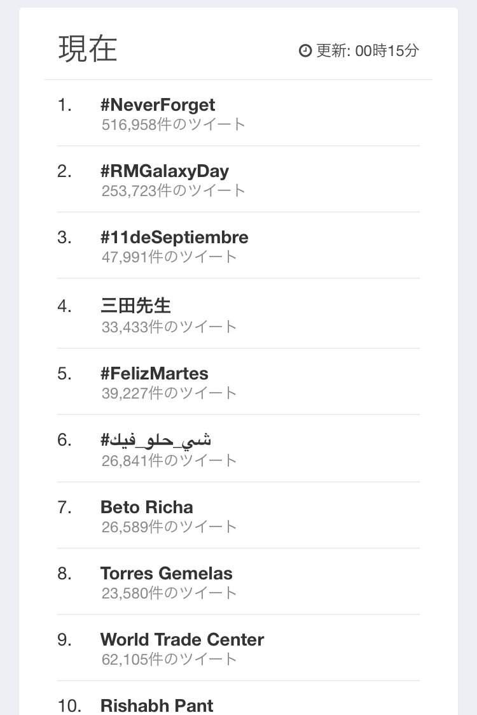The height and width of the screenshot is (715, 477).
Task: Open the Rishabh Pant trend
Action: tap(157, 705)
